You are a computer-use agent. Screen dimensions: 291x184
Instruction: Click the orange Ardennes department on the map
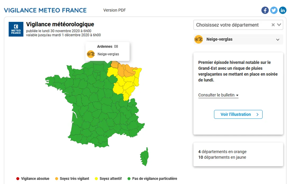click(x=115, y=64)
